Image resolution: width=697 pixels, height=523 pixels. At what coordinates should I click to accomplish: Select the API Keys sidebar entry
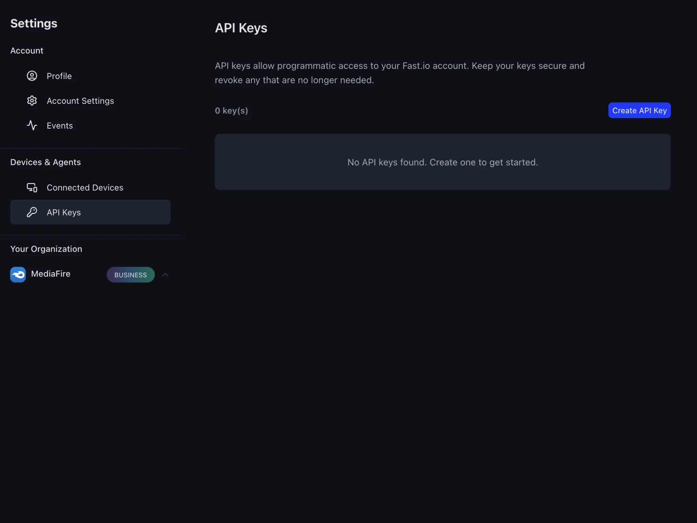[x=64, y=212]
